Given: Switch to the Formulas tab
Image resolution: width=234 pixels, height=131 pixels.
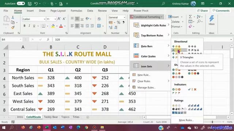Looking at the screenshot, I should [76, 11].
